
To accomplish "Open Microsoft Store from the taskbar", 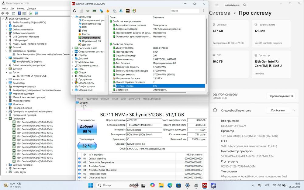I will (178, 185).
